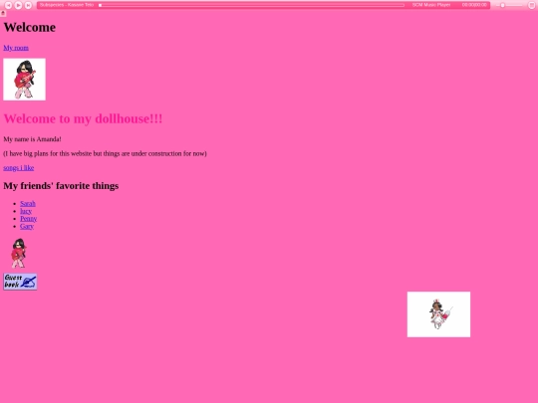This screenshot has height=403, width=538.
Task: Open the songs i like link
Action: point(19,167)
